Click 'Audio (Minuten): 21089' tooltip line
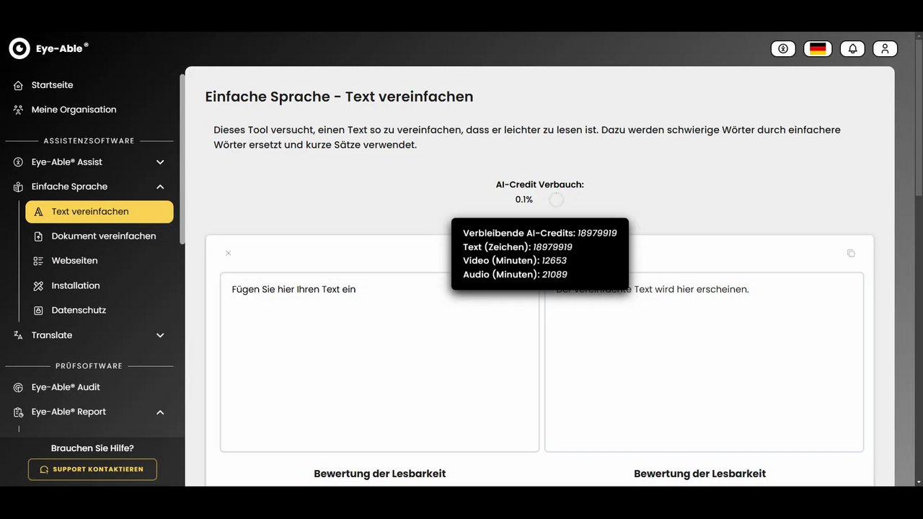The height and width of the screenshot is (519, 923). click(x=515, y=275)
